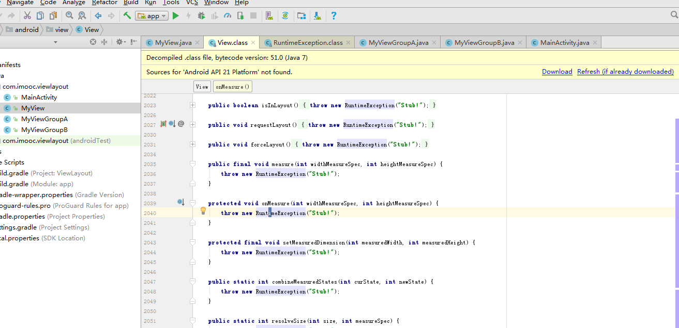Viewport: 679px width, 328px height.
Task: Open the SDK Manager download icon
Action: point(317,16)
